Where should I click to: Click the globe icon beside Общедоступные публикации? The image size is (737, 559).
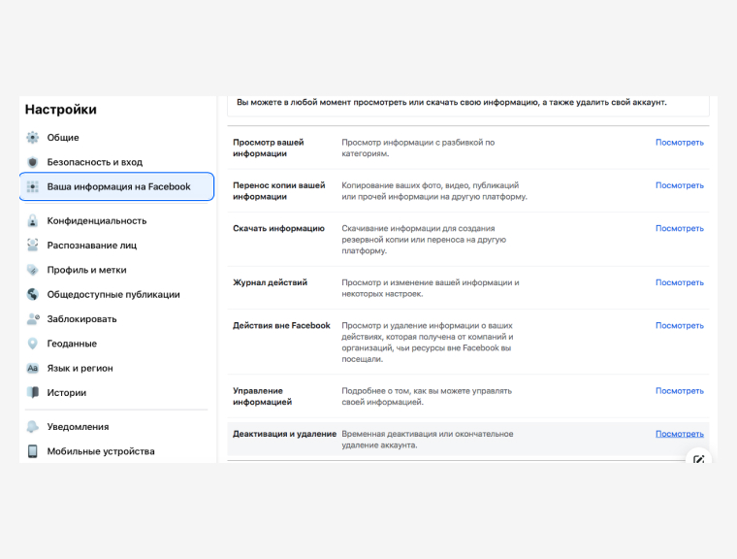[x=33, y=294]
